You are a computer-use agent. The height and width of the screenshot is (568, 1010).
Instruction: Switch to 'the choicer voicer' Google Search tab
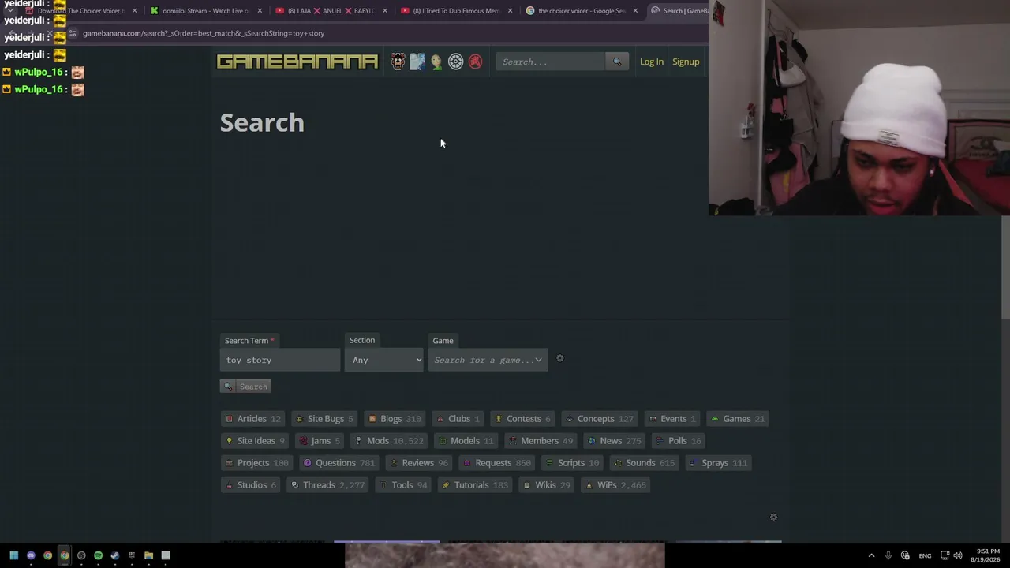click(582, 11)
